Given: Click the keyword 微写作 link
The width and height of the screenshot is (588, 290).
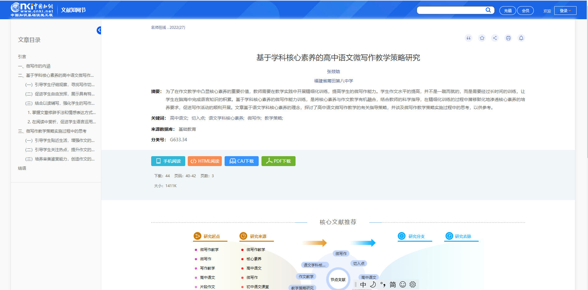Looking at the screenshot, I should tap(254, 118).
